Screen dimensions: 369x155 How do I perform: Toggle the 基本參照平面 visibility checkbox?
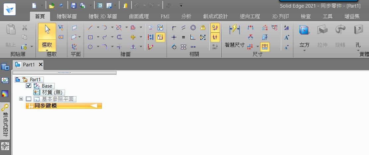pyautogui.click(x=29, y=99)
